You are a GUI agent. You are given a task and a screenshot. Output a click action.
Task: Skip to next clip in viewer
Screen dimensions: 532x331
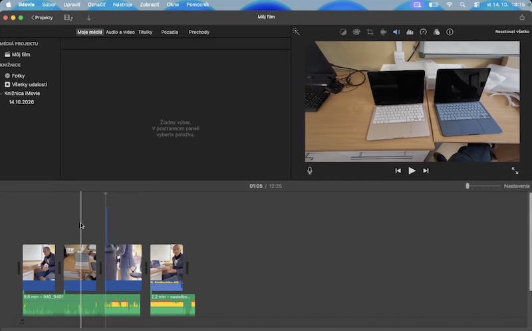(426, 170)
